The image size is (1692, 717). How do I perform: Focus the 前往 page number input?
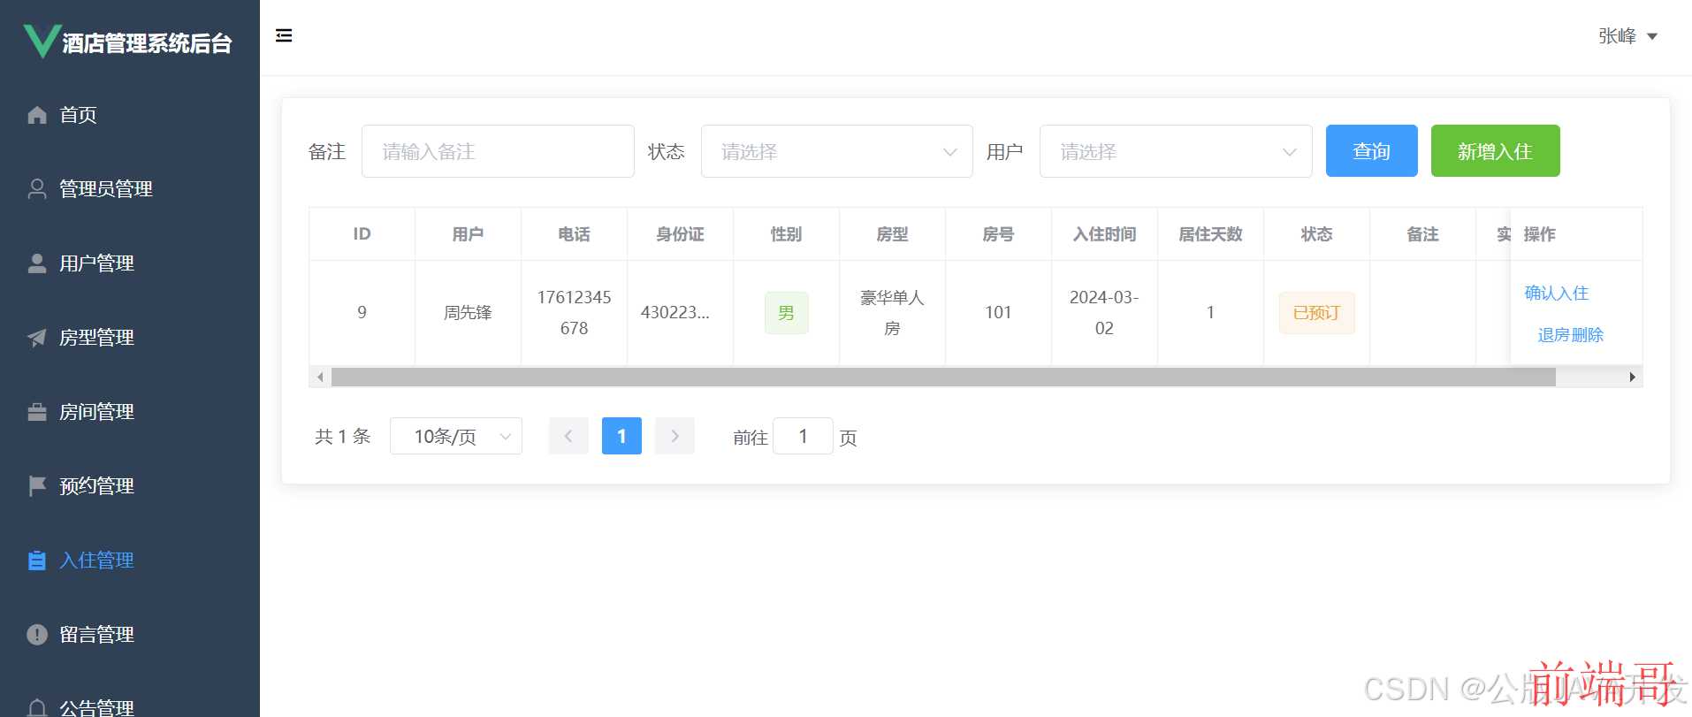click(x=803, y=436)
